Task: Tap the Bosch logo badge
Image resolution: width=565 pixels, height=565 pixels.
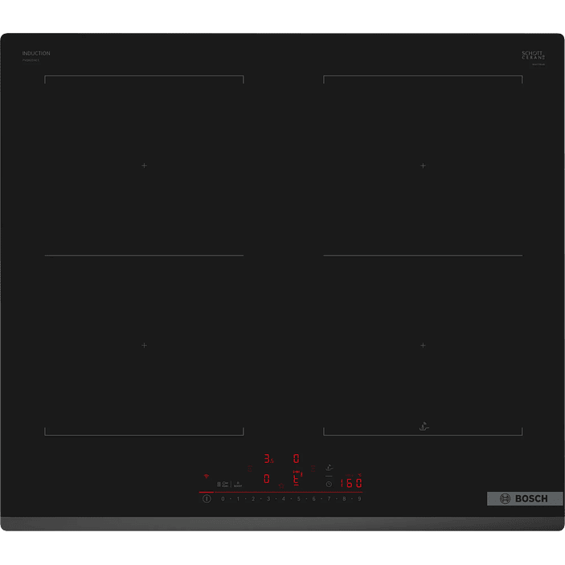Action: [524, 498]
